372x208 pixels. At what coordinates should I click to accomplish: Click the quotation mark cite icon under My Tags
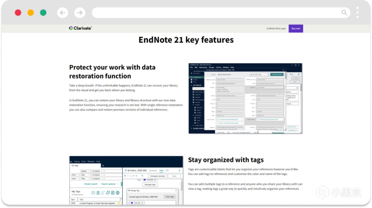click(x=93, y=193)
